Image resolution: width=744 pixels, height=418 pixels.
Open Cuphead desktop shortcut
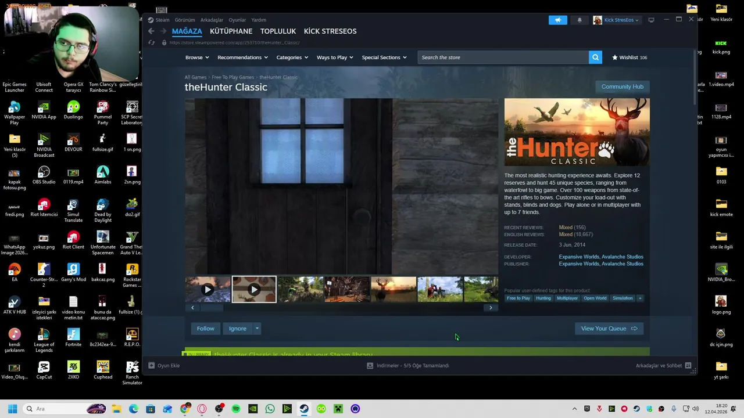click(103, 370)
